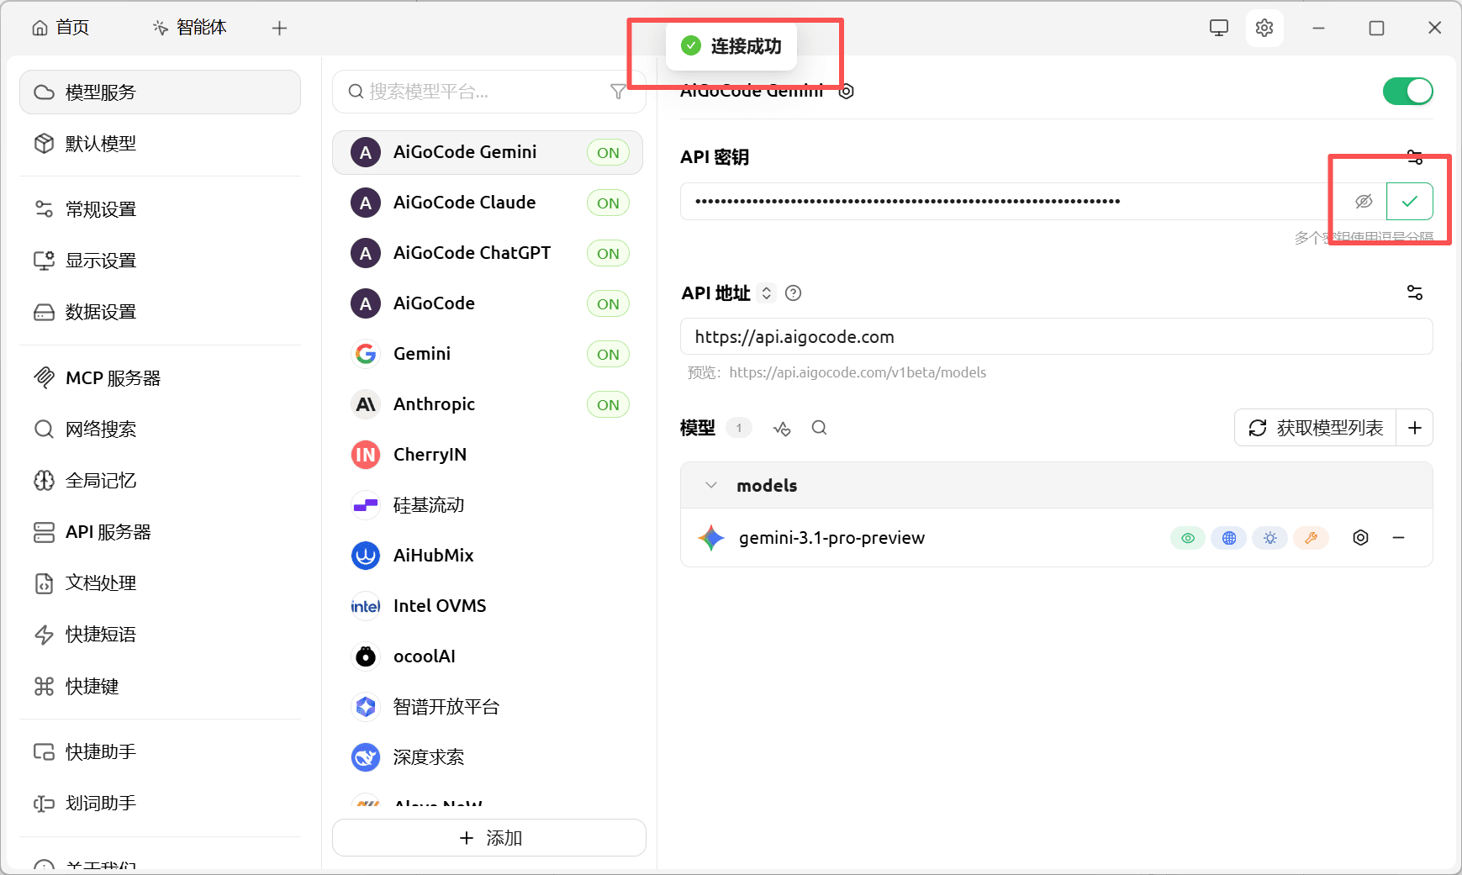Add a model manually with plus button
This screenshot has height=875, width=1462.
(x=1415, y=428)
